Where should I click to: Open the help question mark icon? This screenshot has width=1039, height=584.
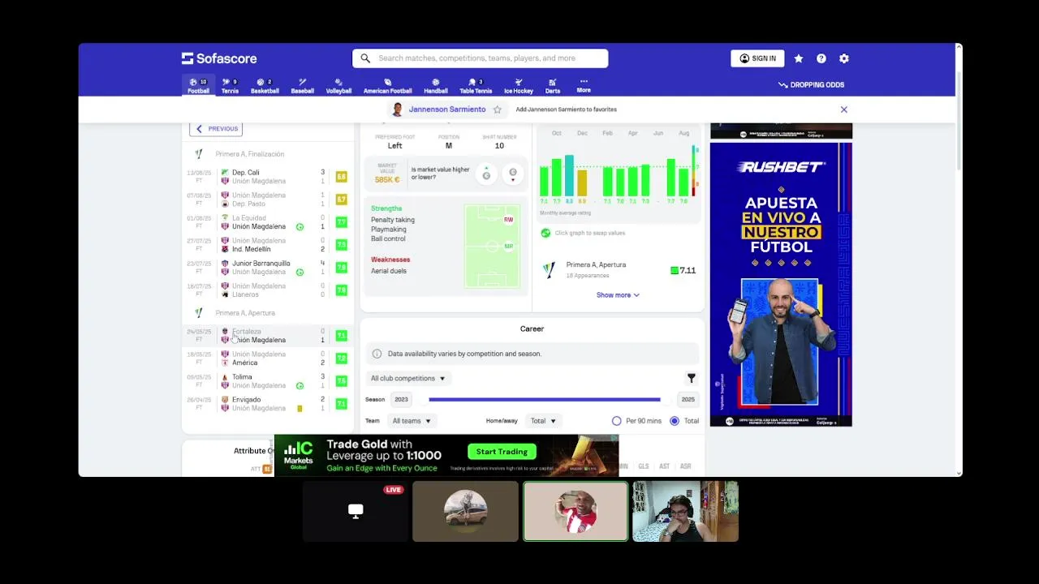pyautogui.click(x=821, y=58)
